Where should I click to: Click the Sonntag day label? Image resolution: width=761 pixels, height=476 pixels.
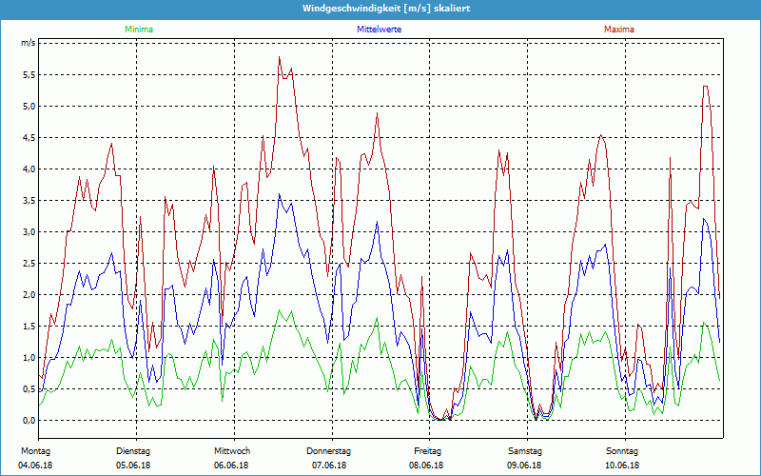point(622,451)
